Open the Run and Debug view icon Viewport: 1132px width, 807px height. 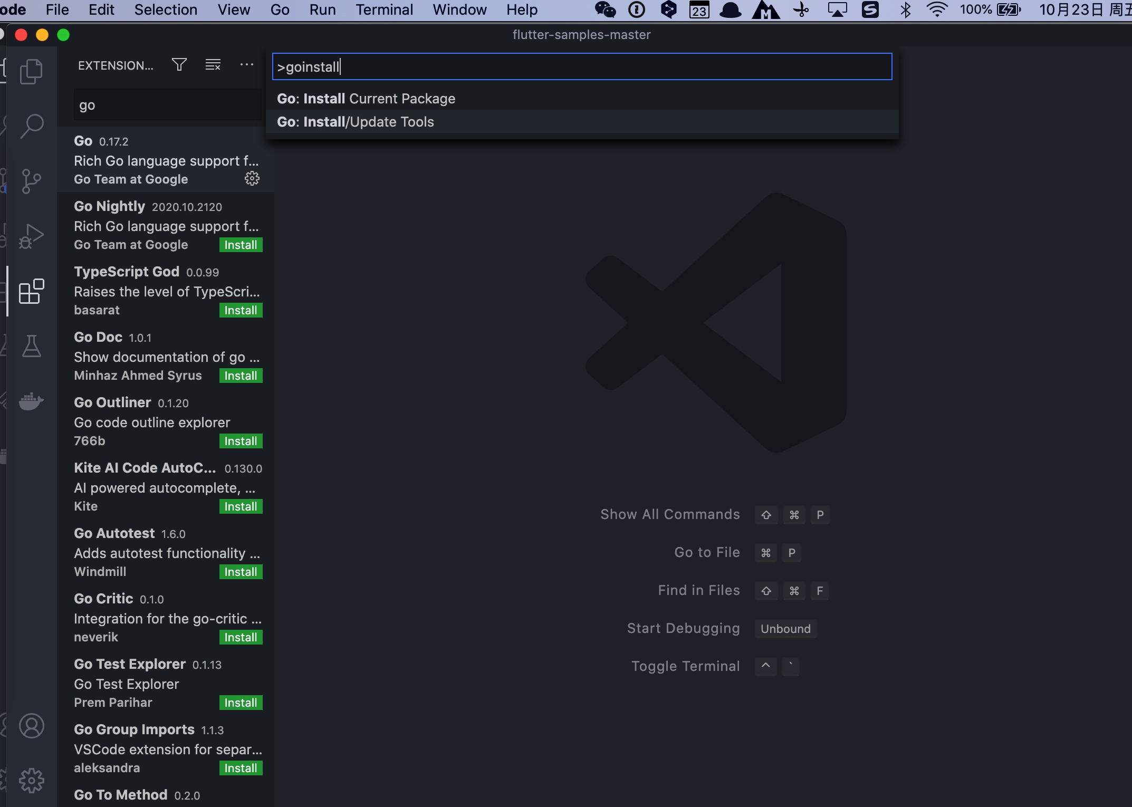31,236
